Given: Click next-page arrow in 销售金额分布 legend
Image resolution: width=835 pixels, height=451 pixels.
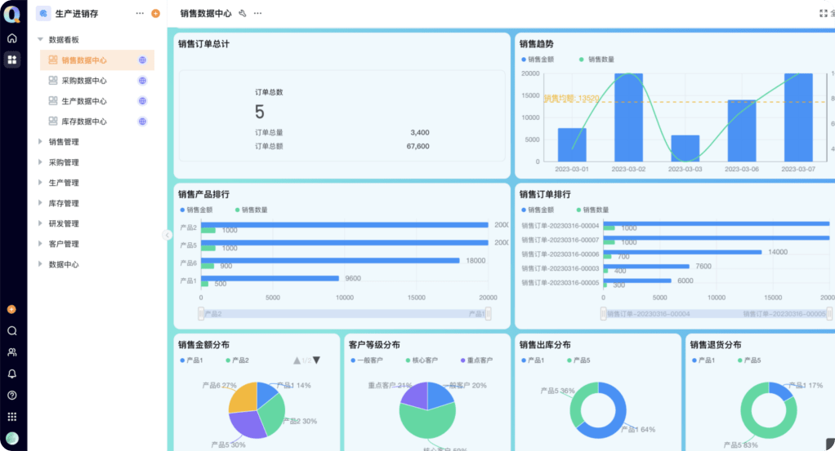Looking at the screenshot, I should 316,360.
